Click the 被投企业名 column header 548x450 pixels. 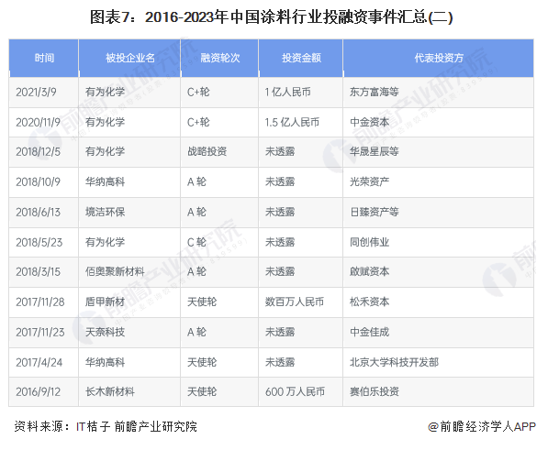click(x=129, y=58)
